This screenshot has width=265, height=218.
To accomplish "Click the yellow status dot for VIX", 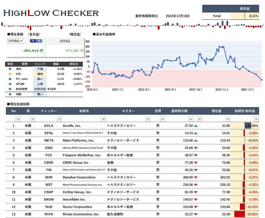I will (x=10, y=74).
